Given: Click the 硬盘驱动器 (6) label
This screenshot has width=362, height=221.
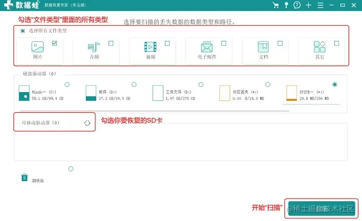Looking at the screenshot, I should [x=39, y=73].
